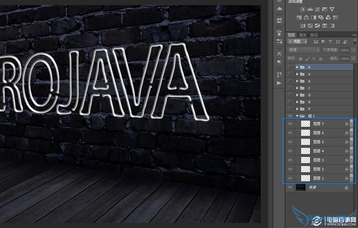Hide the 背景 layer
The height and width of the screenshot is (228, 358).
290,187
